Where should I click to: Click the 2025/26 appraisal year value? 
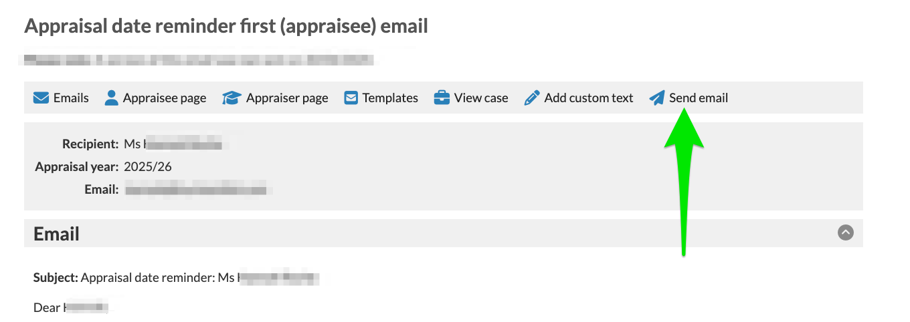click(x=148, y=167)
